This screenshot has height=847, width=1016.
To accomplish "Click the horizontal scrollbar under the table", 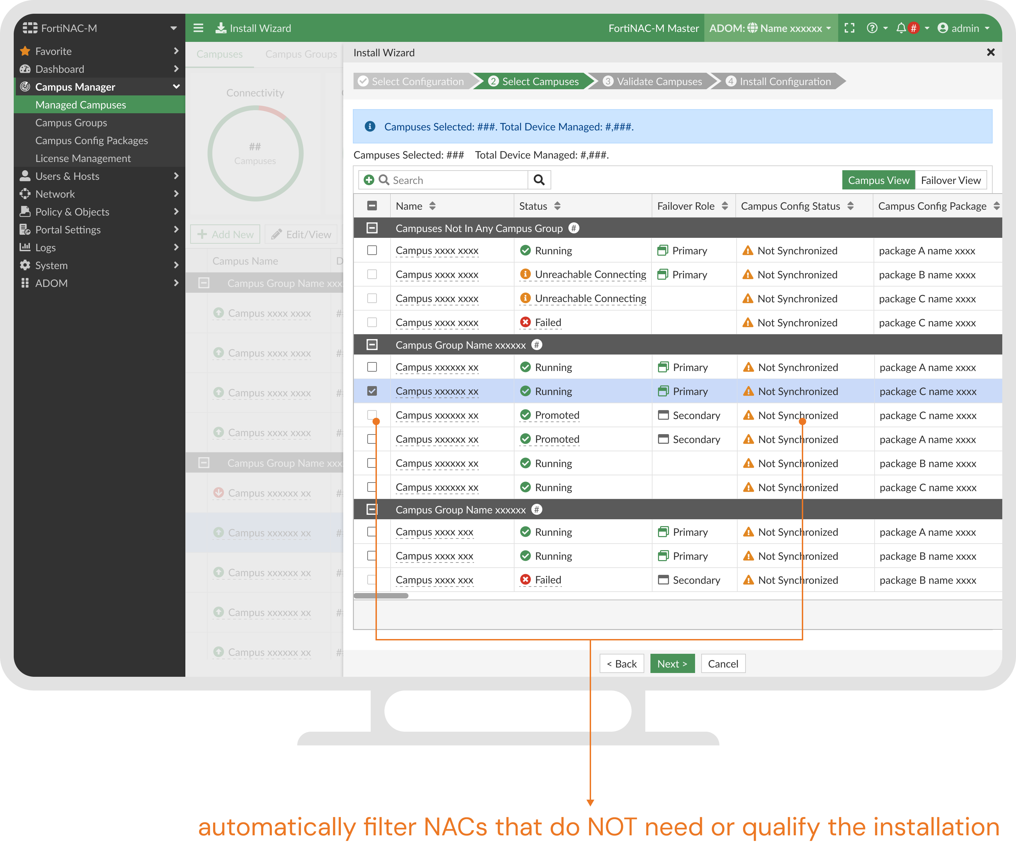I will pos(381,595).
